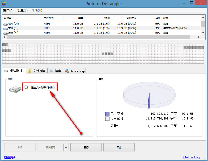Open the 检查更新... link
This screenshot has width=208, height=161.
pos(11,157)
